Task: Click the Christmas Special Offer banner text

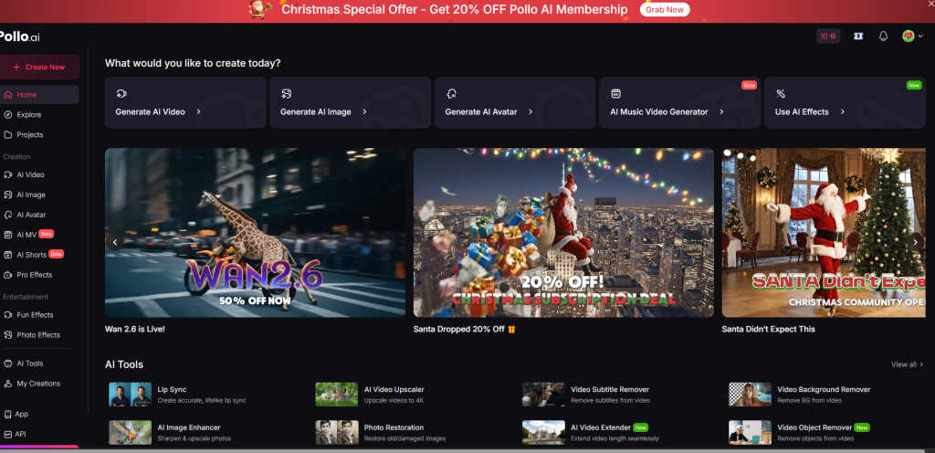Action: point(455,9)
